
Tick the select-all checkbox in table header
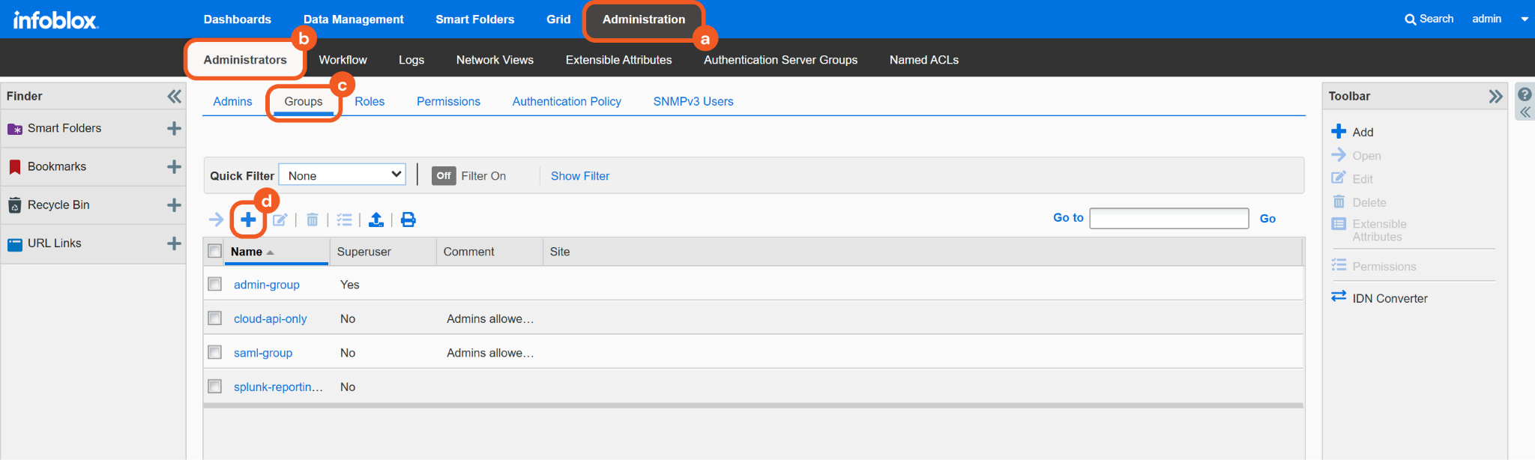[x=215, y=252]
